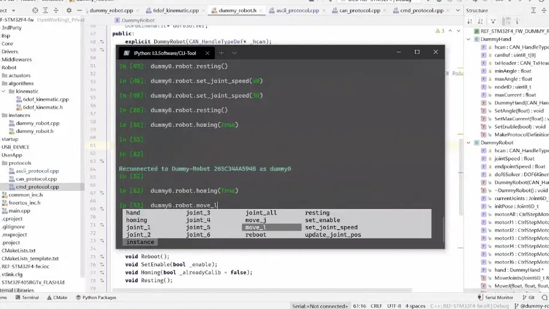This screenshot has width=549, height=309.
Task: Select move_j in autocomplete popup
Action: click(x=256, y=220)
